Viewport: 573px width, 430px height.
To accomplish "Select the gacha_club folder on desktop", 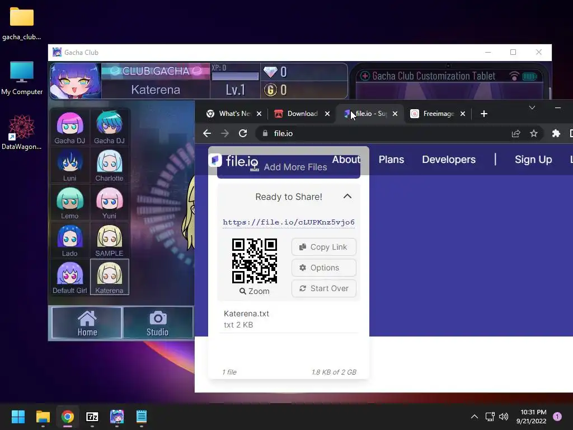I will 22,24.
